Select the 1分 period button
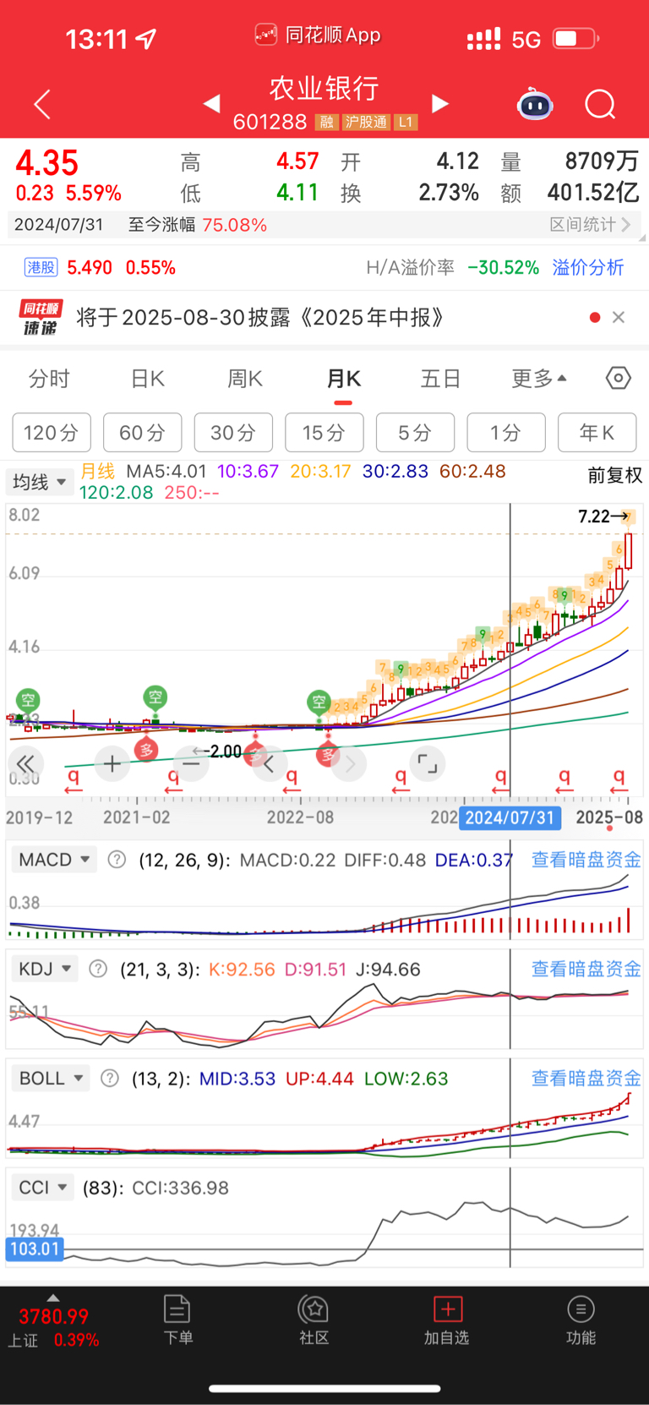The width and height of the screenshot is (649, 1405). [506, 433]
